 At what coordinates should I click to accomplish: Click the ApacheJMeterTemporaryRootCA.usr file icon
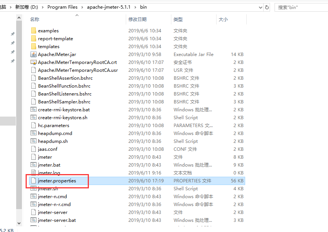(34, 70)
